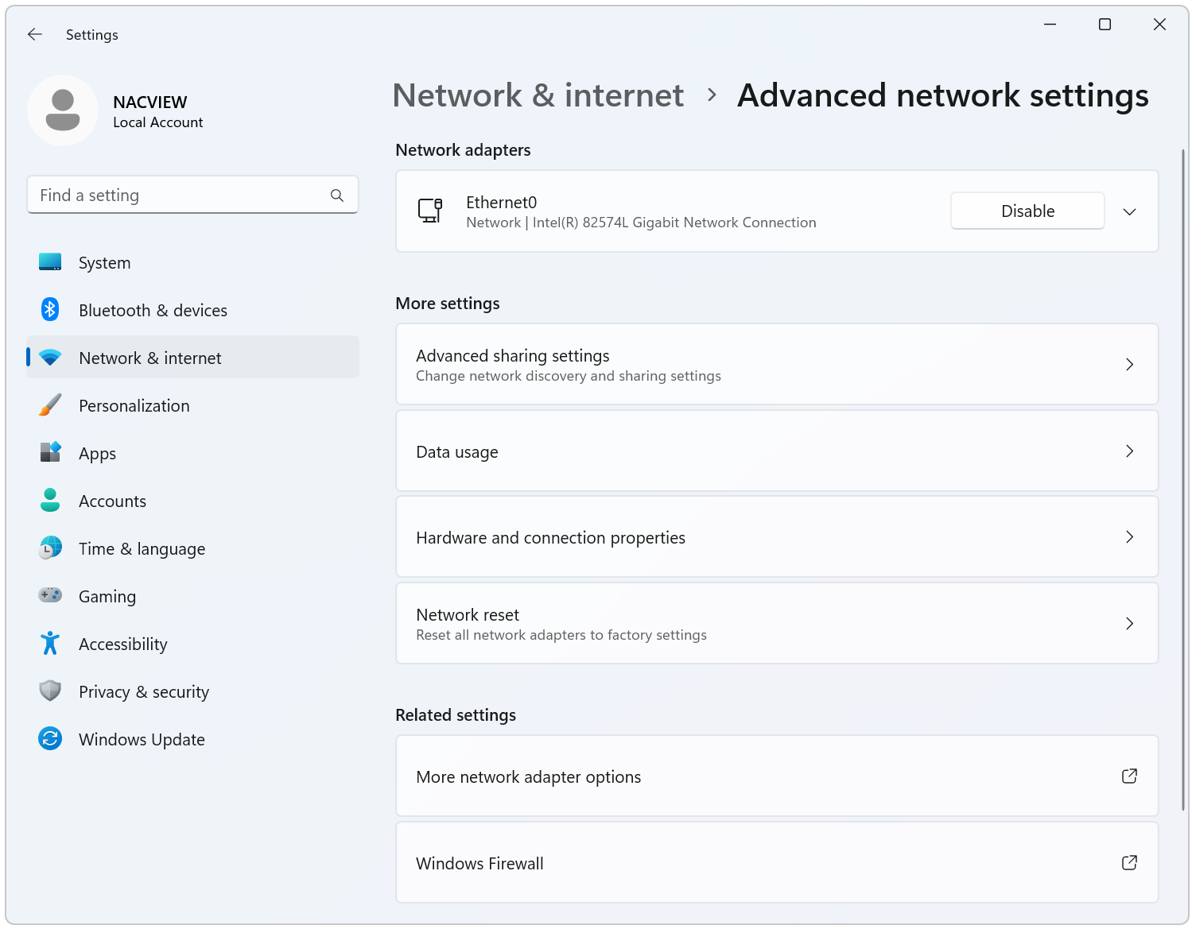
Task: Expand the Ethernet0 adapter details chevron
Action: tap(1129, 211)
